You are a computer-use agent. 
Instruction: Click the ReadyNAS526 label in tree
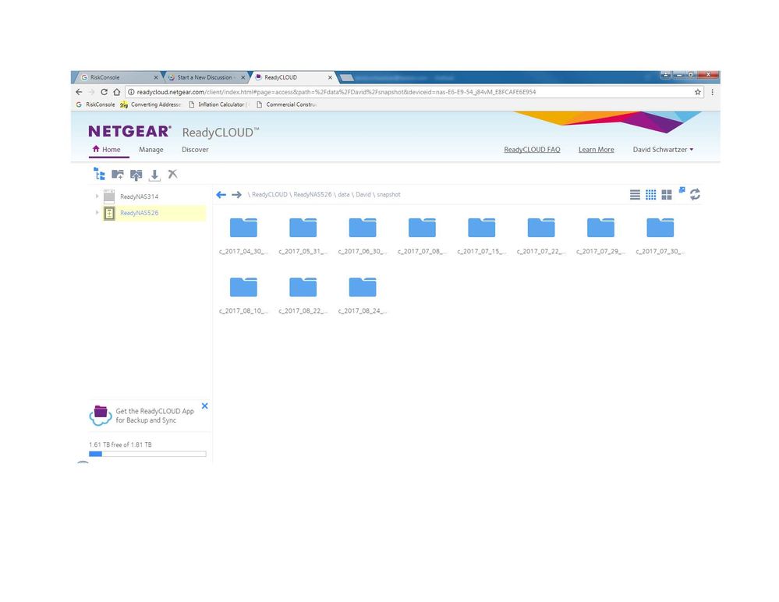(x=139, y=213)
